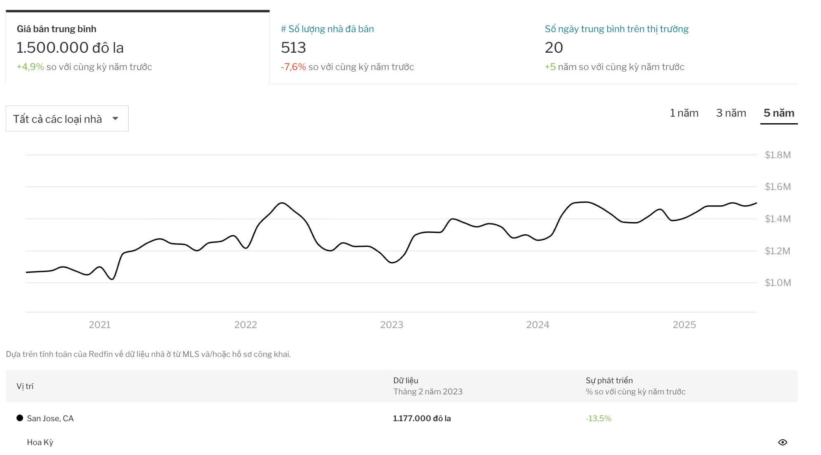Click the dropdown arrow of the house type selector

point(116,119)
